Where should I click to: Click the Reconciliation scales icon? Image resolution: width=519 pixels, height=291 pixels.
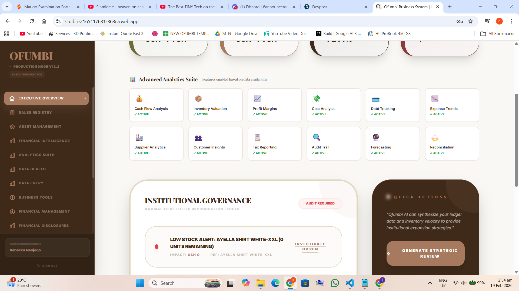coord(435,137)
